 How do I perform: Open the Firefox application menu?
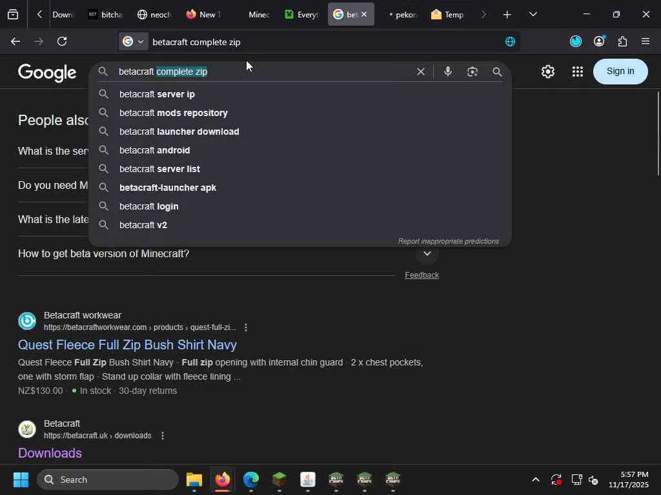tap(646, 41)
